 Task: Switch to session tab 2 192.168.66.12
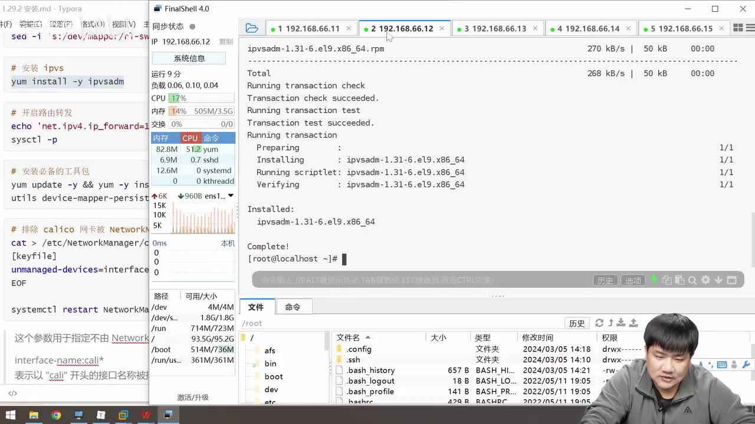coord(404,28)
